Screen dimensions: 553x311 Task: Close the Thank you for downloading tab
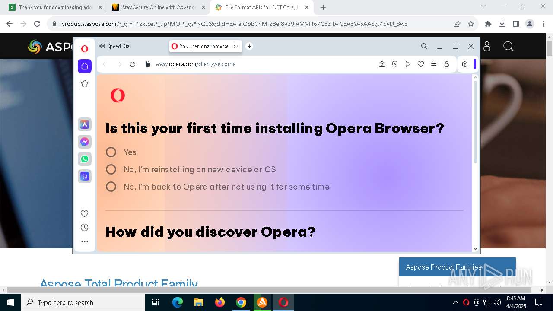pos(100,7)
